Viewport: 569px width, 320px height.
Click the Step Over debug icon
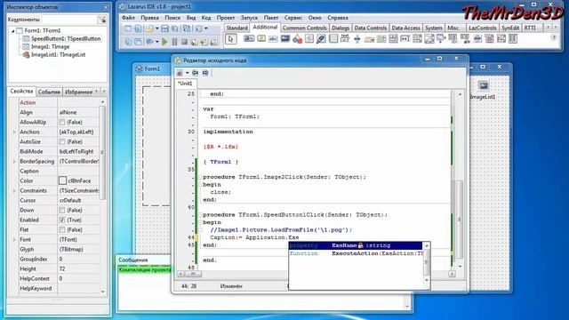[204, 42]
